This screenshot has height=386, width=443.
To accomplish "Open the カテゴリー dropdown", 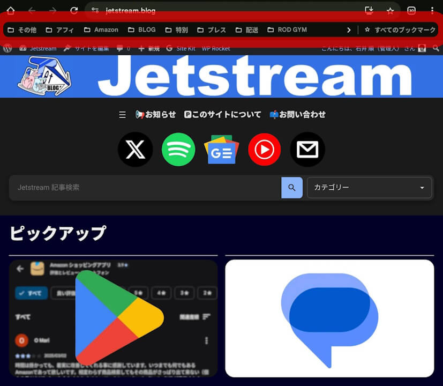I will coord(369,188).
